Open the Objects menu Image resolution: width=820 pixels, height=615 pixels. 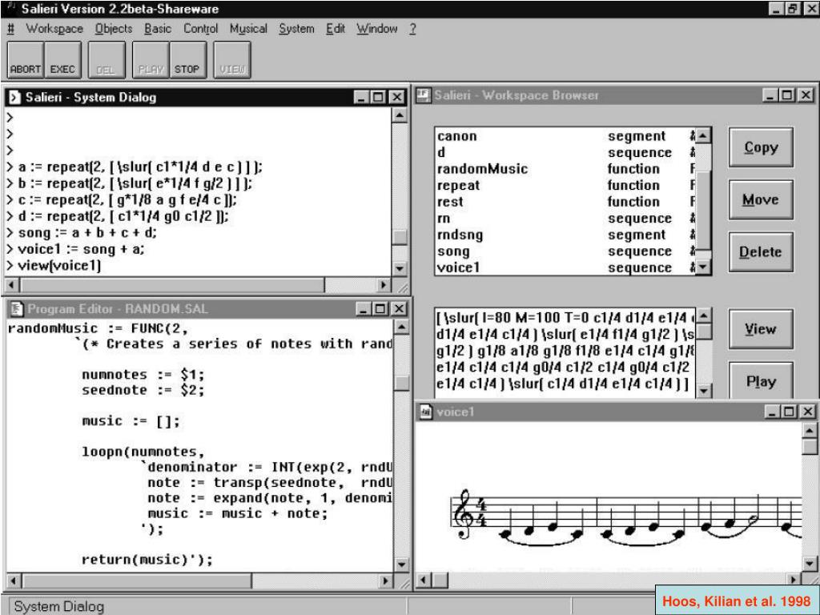(x=114, y=29)
